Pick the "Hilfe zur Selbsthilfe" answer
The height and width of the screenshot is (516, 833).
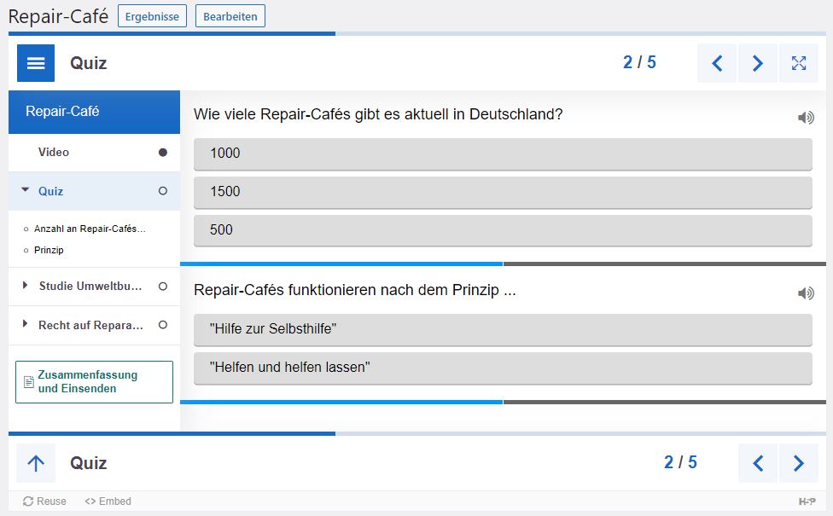(503, 330)
